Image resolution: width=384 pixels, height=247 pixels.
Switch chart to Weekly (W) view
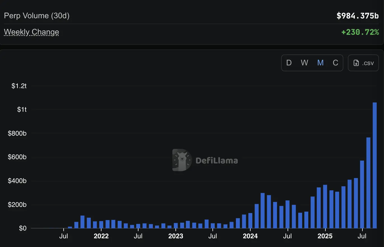coord(304,63)
